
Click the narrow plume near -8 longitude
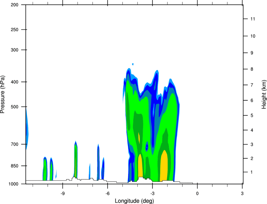pyautogui.click(x=76, y=159)
